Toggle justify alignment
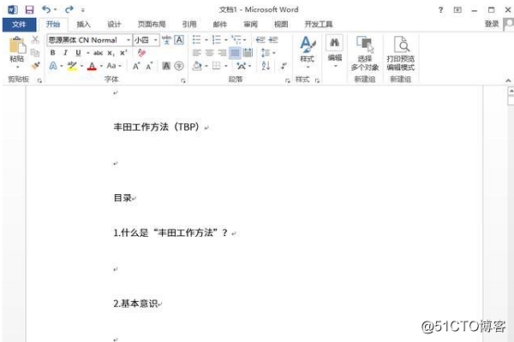Viewport: 514px width, 342px height. pyautogui.click(x=235, y=53)
